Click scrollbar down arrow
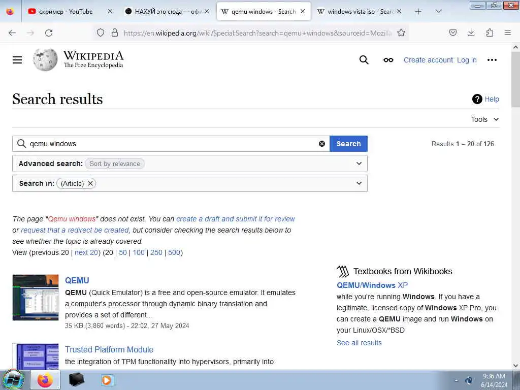 click(515, 366)
